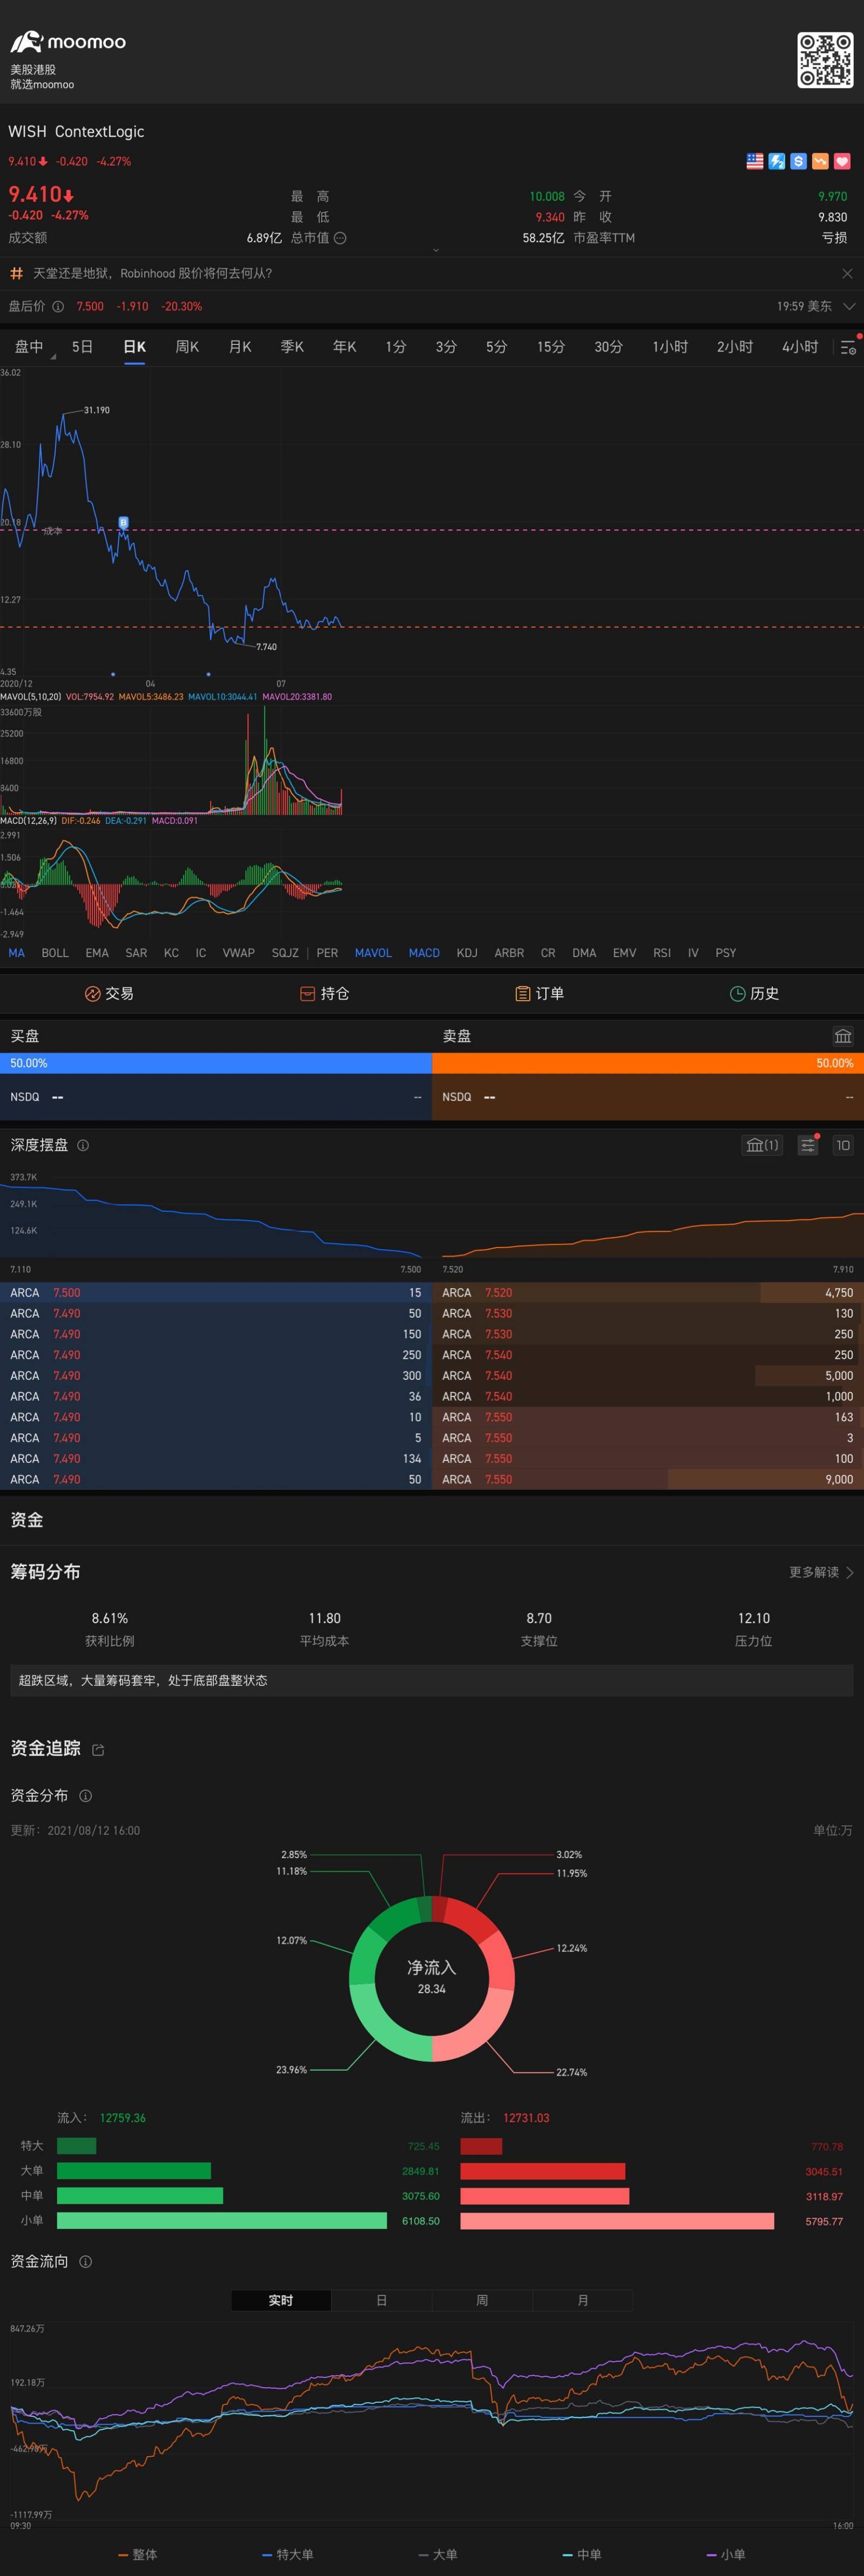
Task: Tap the orange chart badge icon
Action: 820,161
